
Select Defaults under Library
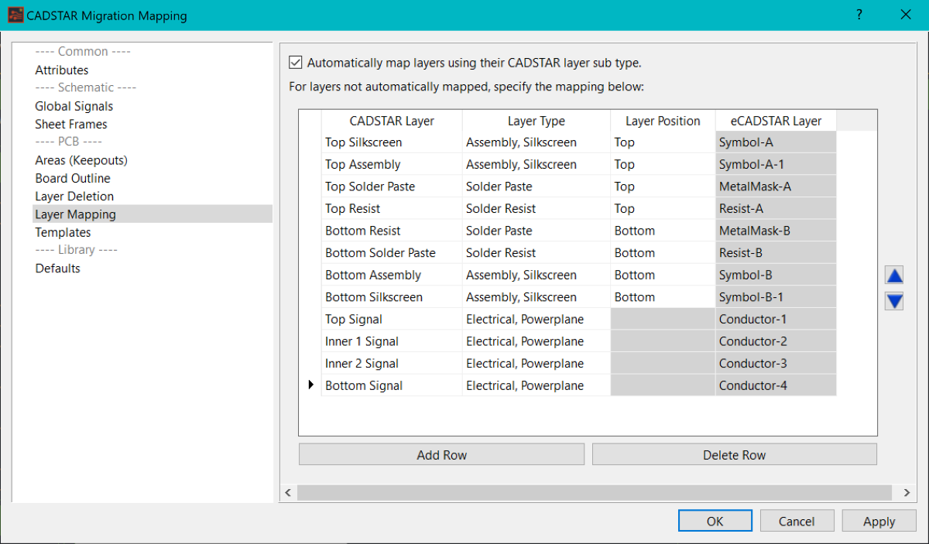coord(57,269)
